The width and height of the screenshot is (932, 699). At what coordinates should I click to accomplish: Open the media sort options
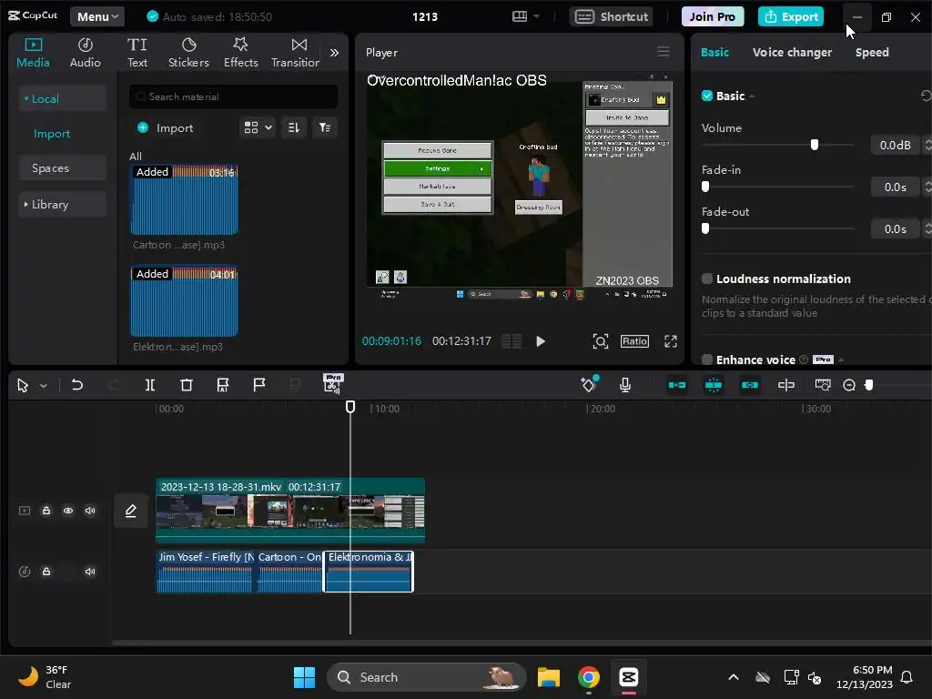pyautogui.click(x=294, y=127)
